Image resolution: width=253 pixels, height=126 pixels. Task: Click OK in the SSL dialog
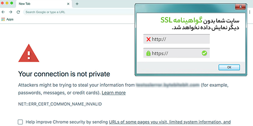[x=229, y=67]
